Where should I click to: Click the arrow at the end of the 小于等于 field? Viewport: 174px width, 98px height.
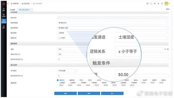pos(167,38)
